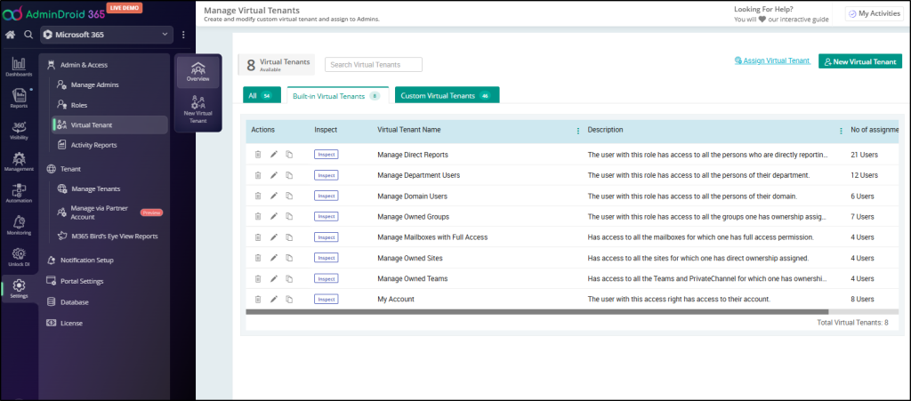
Task: Delete the Manage Direct Reports tenant
Action: coord(257,155)
